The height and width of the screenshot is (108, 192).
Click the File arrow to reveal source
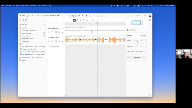[x=145, y=52]
